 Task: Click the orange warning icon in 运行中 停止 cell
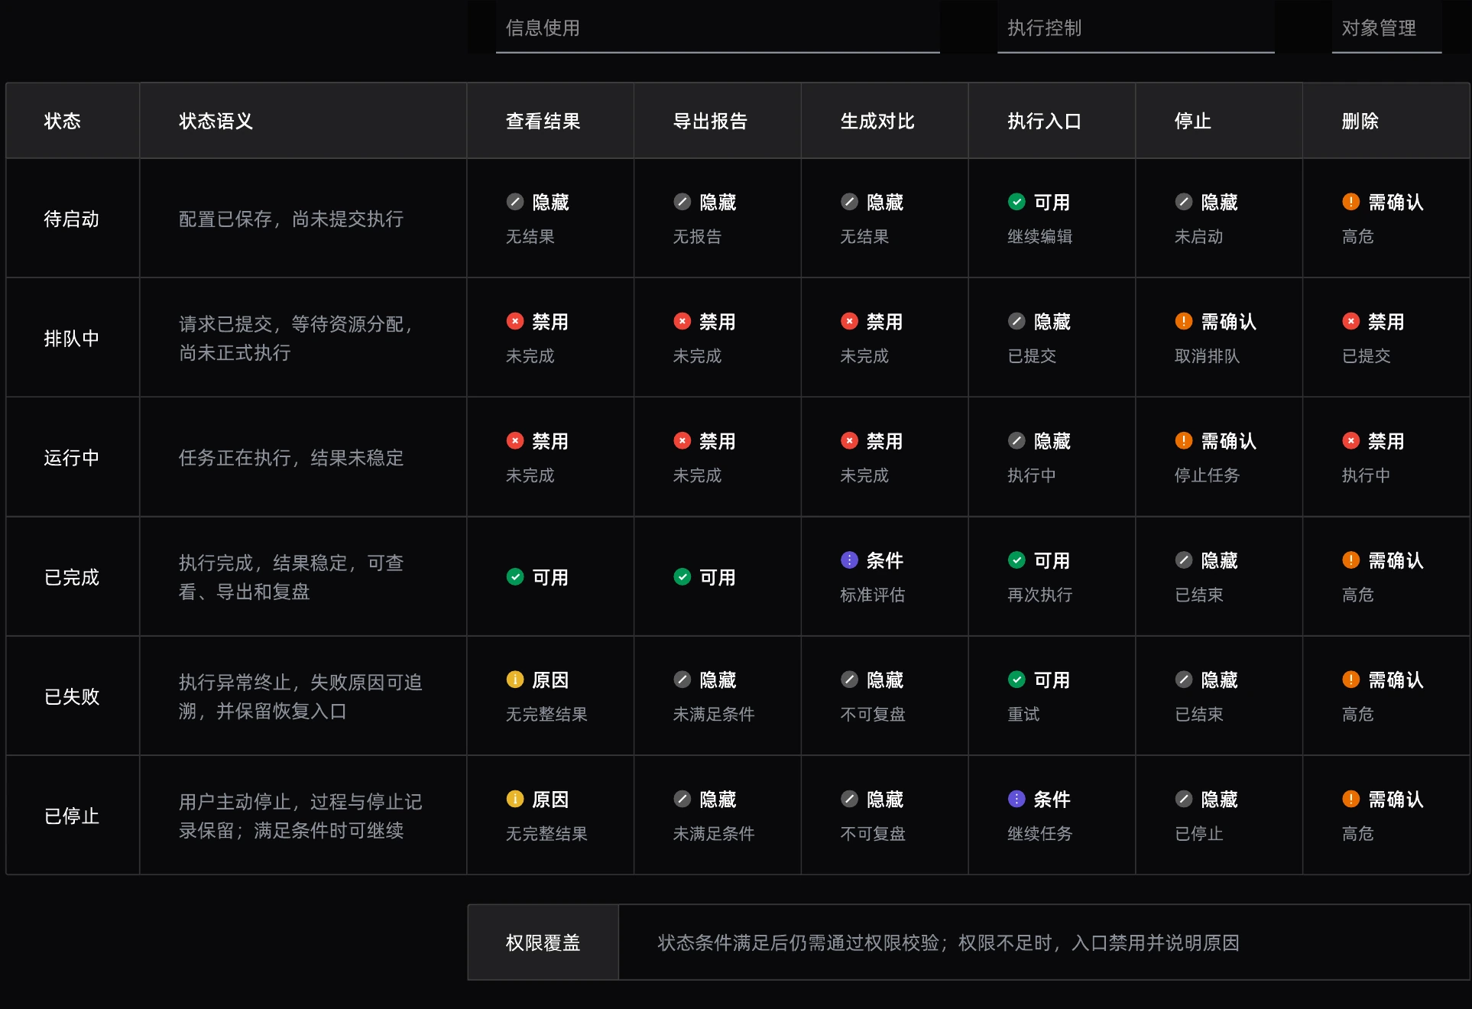pyautogui.click(x=1184, y=440)
